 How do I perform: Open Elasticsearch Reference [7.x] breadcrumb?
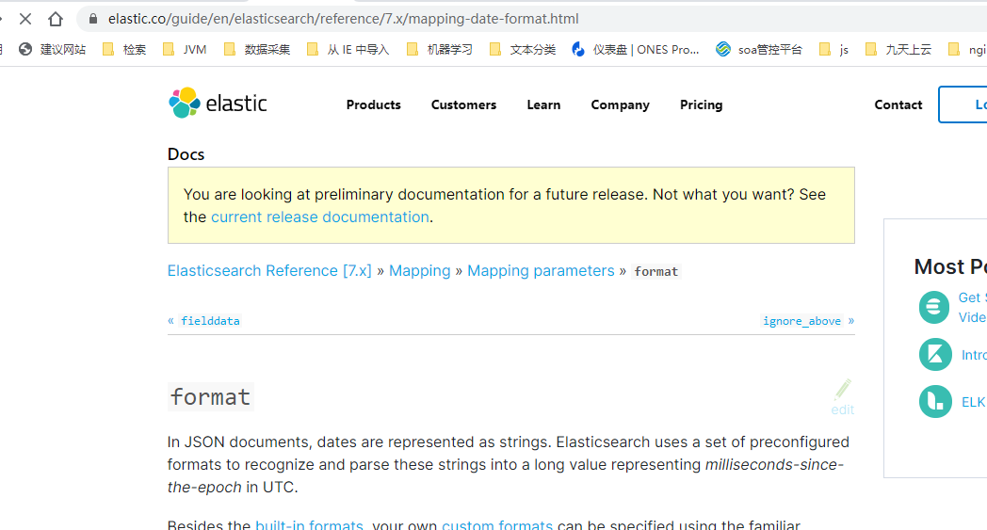tap(269, 271)
